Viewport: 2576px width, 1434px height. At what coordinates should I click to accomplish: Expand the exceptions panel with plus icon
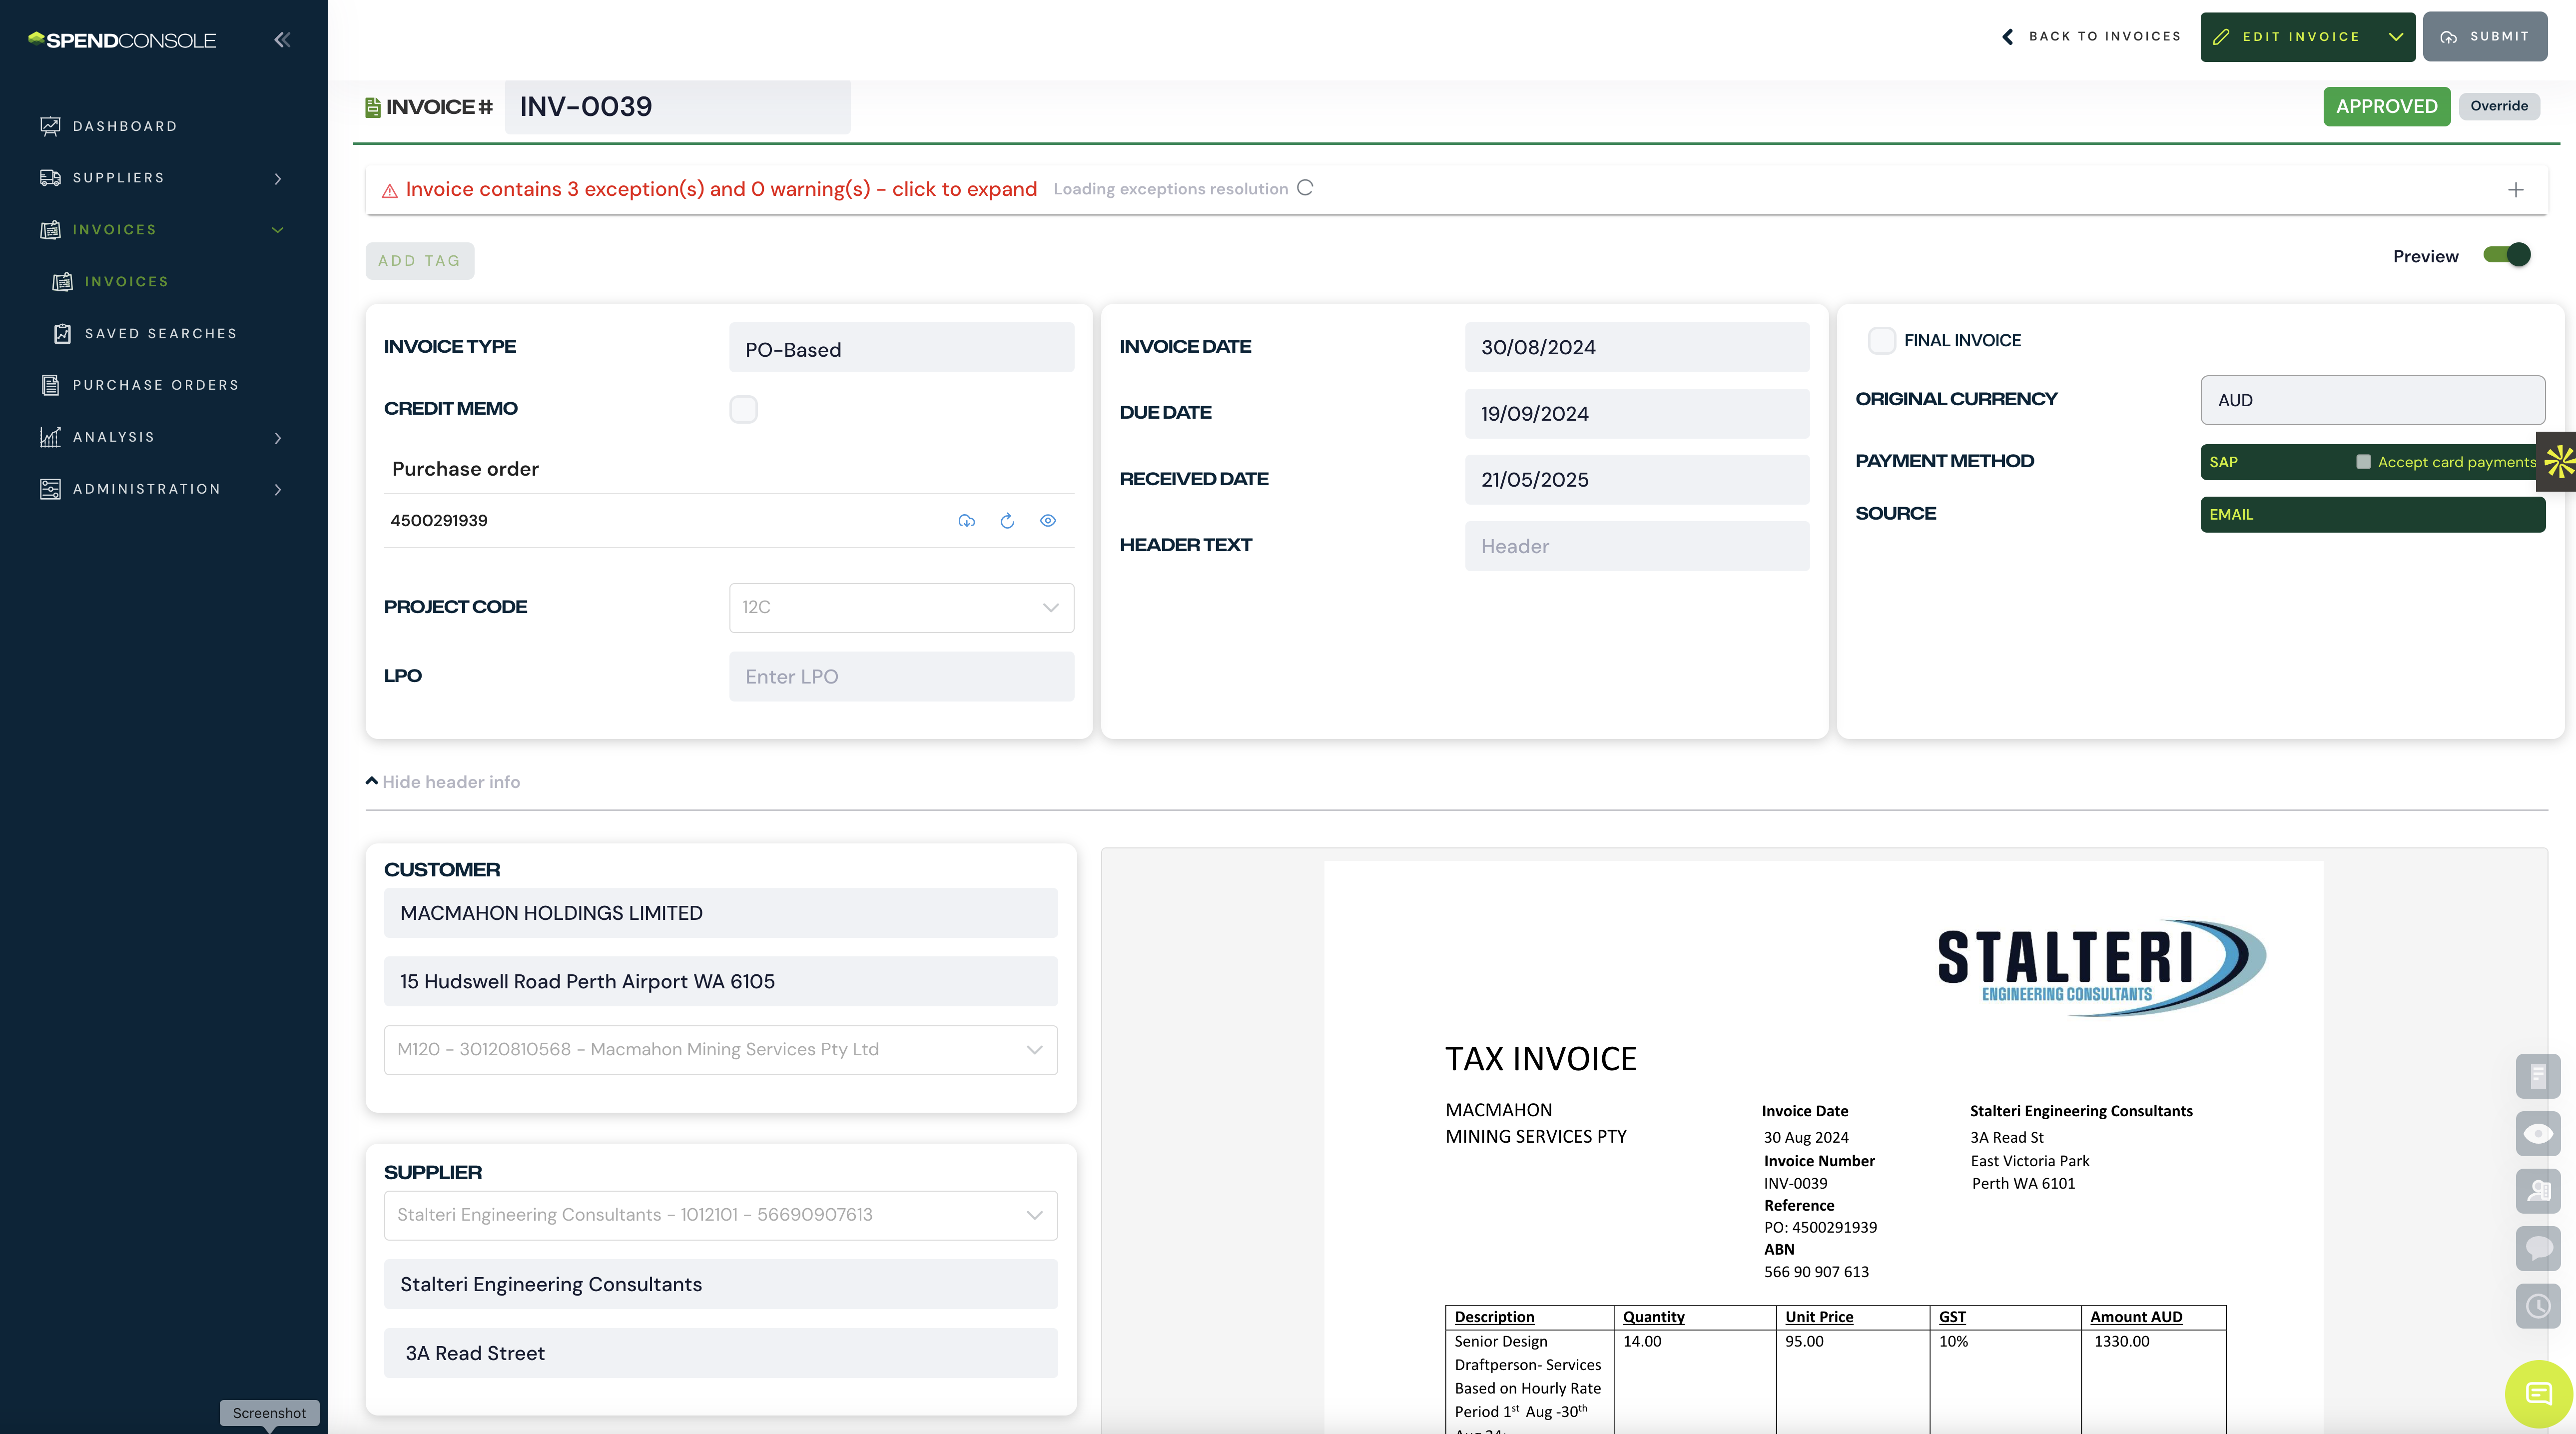click(x=2515, y=190)
